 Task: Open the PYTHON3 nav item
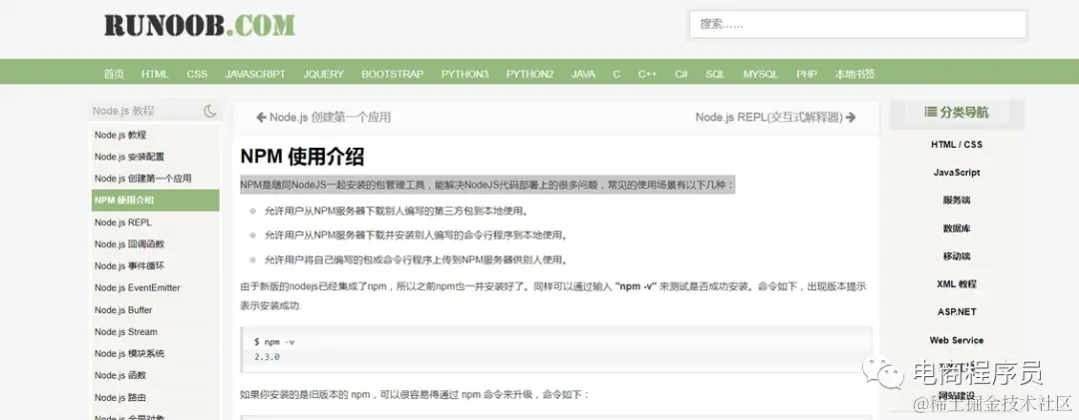465,74
